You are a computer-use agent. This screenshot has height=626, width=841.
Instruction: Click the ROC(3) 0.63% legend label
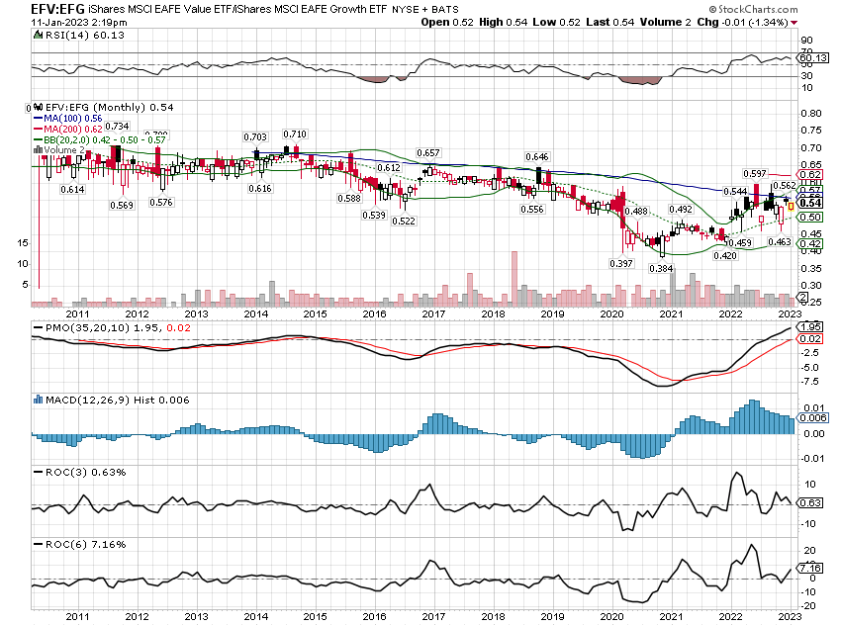click(x=85, y=472)
